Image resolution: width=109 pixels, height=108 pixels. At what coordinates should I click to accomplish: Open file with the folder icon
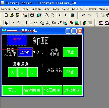[12, 15]
